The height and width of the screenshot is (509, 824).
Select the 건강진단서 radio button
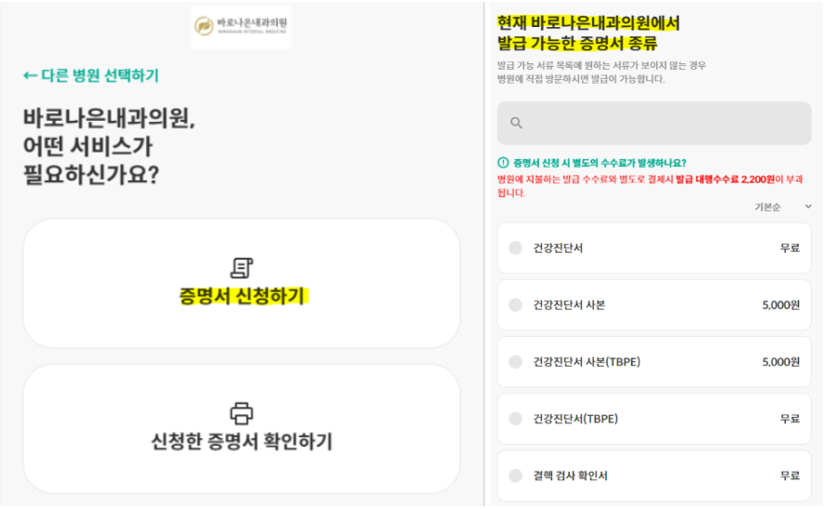[516, 248]
